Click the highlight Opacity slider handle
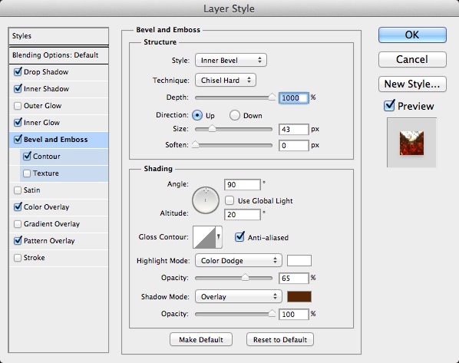The image size is (459, 363). click(x=246, y=277)
